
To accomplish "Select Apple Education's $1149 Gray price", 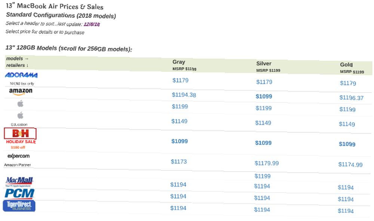I will (x=180, y=121).
